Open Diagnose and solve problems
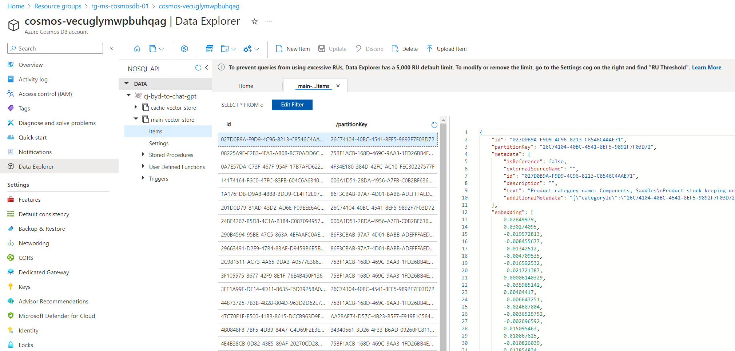The image size is (735, 351). pyautogui.click(x=57, y=123)
